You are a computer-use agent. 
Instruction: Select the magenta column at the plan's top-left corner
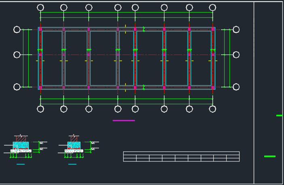(x=40, y=29)
